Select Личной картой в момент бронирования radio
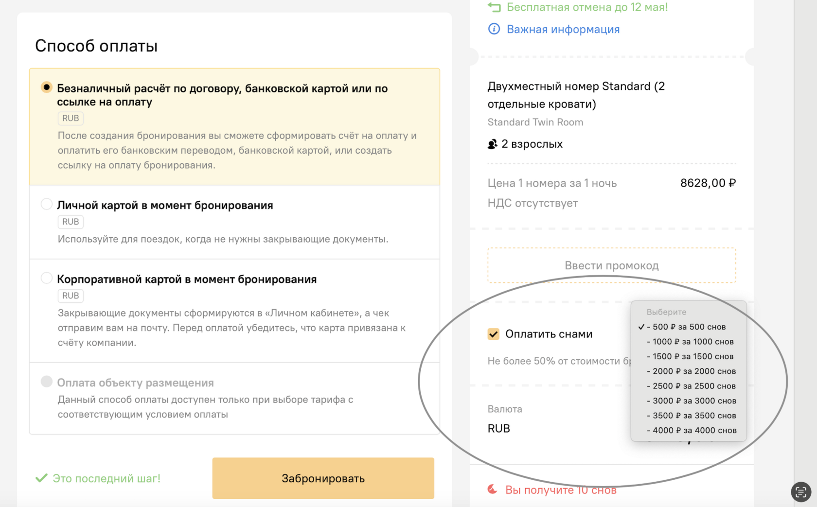Image resolution: width=817 pixels, height=507 pixels. (46, 204)
